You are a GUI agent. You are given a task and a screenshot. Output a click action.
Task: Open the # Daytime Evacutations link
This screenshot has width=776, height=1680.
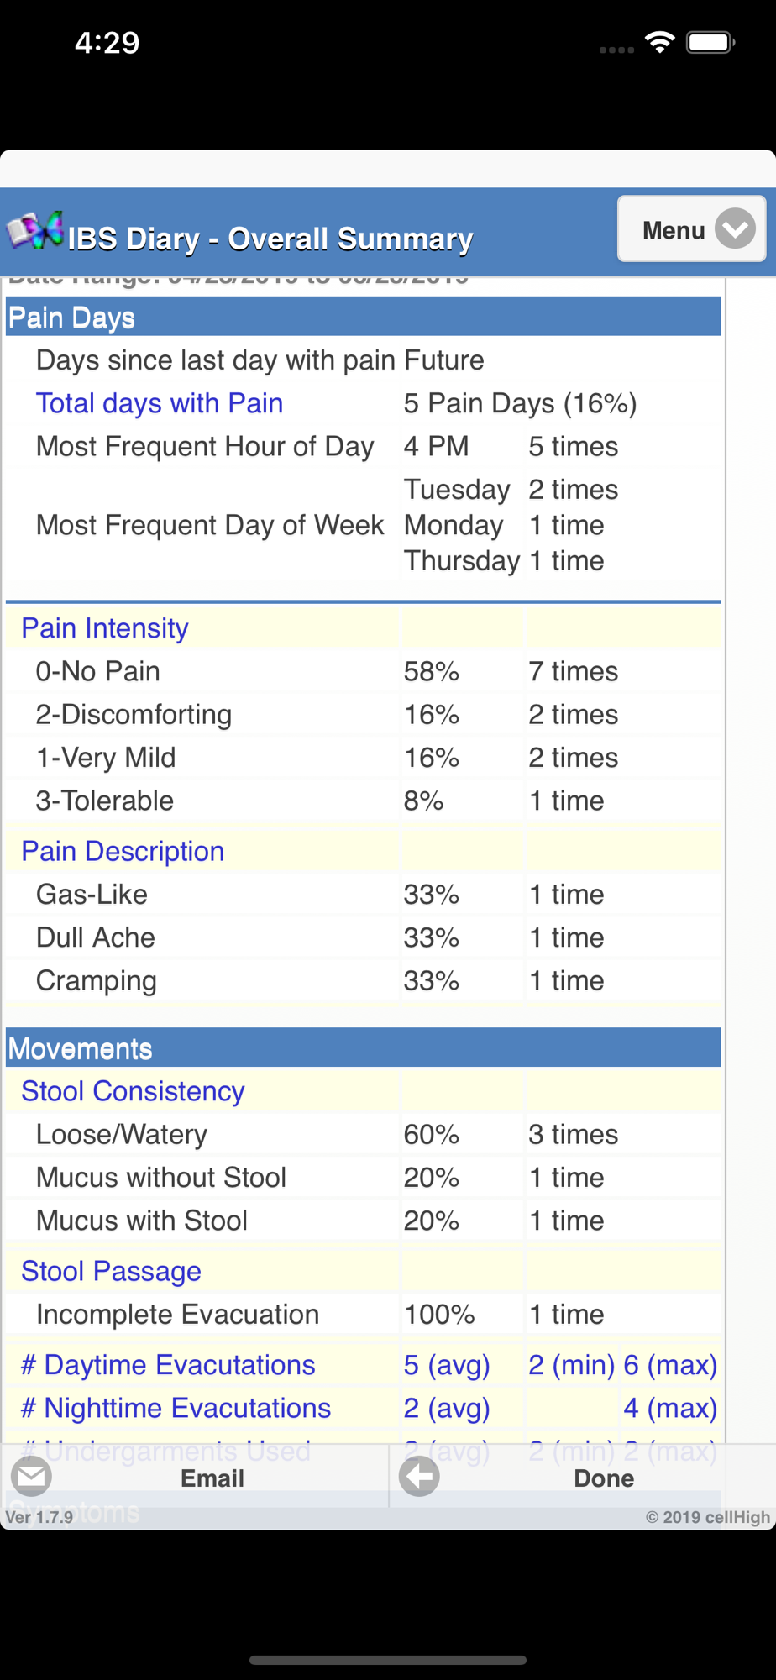[x=168, y=1365]
